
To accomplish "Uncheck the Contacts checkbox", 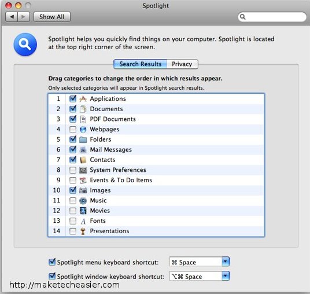I will point(73,160).
